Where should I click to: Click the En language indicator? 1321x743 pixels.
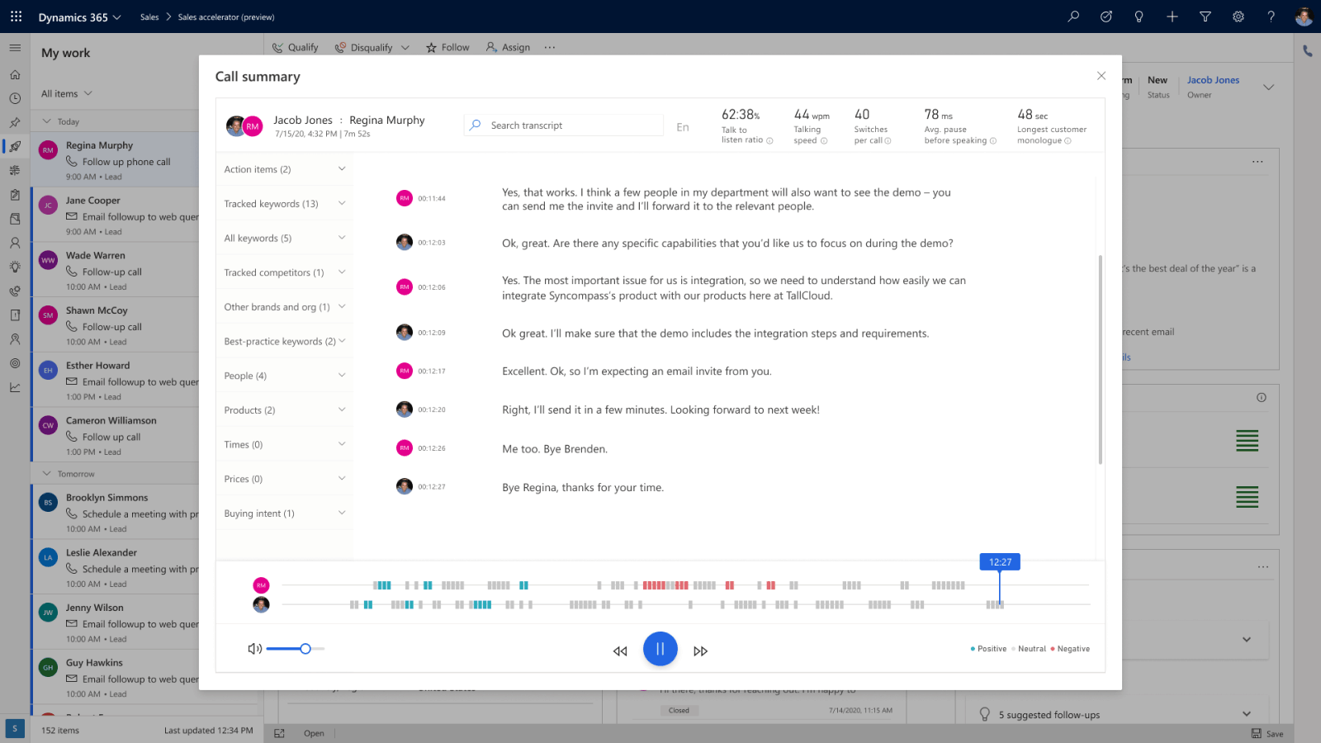coord(683,127)
